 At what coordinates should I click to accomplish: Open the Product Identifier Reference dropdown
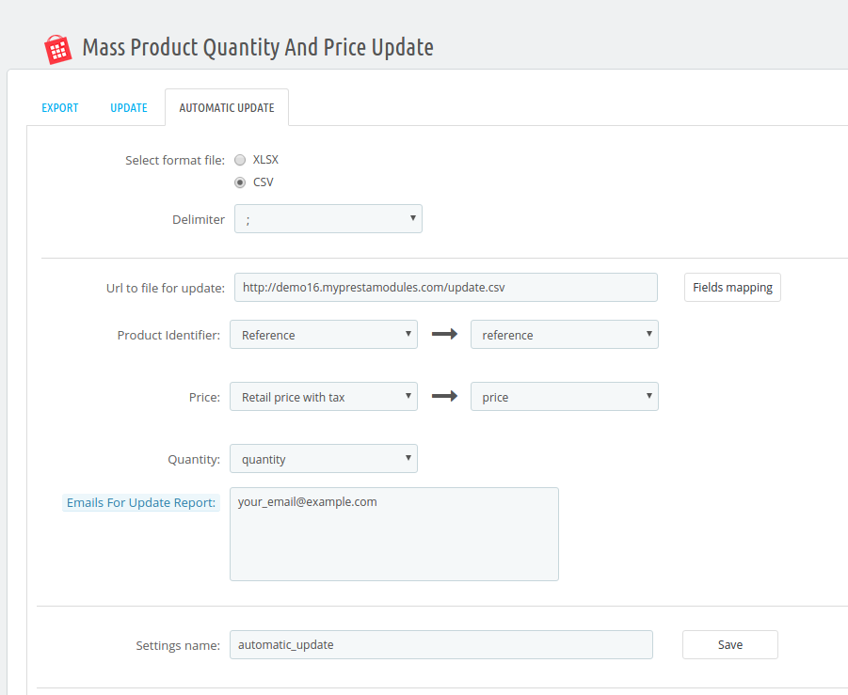[324, 335]
